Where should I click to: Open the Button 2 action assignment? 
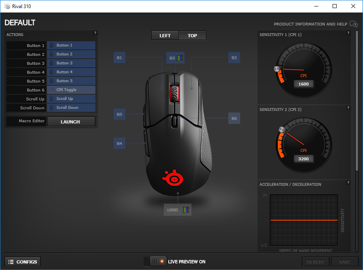point(71,54)
